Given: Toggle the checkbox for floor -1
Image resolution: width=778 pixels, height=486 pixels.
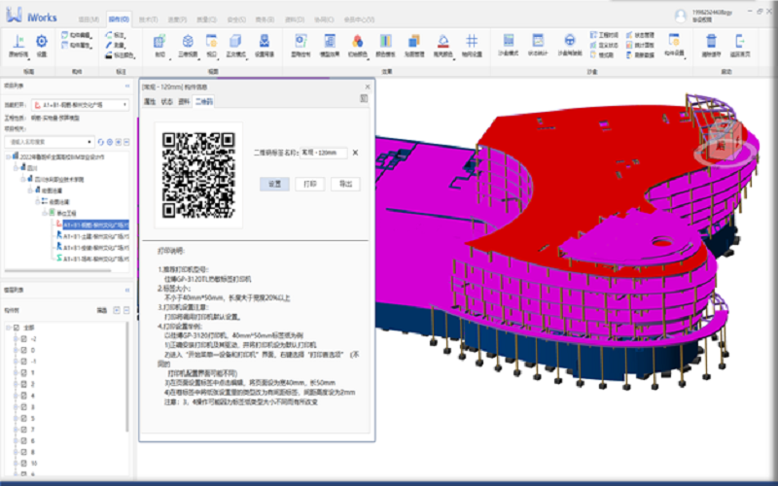Looking at the screenshot, I should 23,362.
